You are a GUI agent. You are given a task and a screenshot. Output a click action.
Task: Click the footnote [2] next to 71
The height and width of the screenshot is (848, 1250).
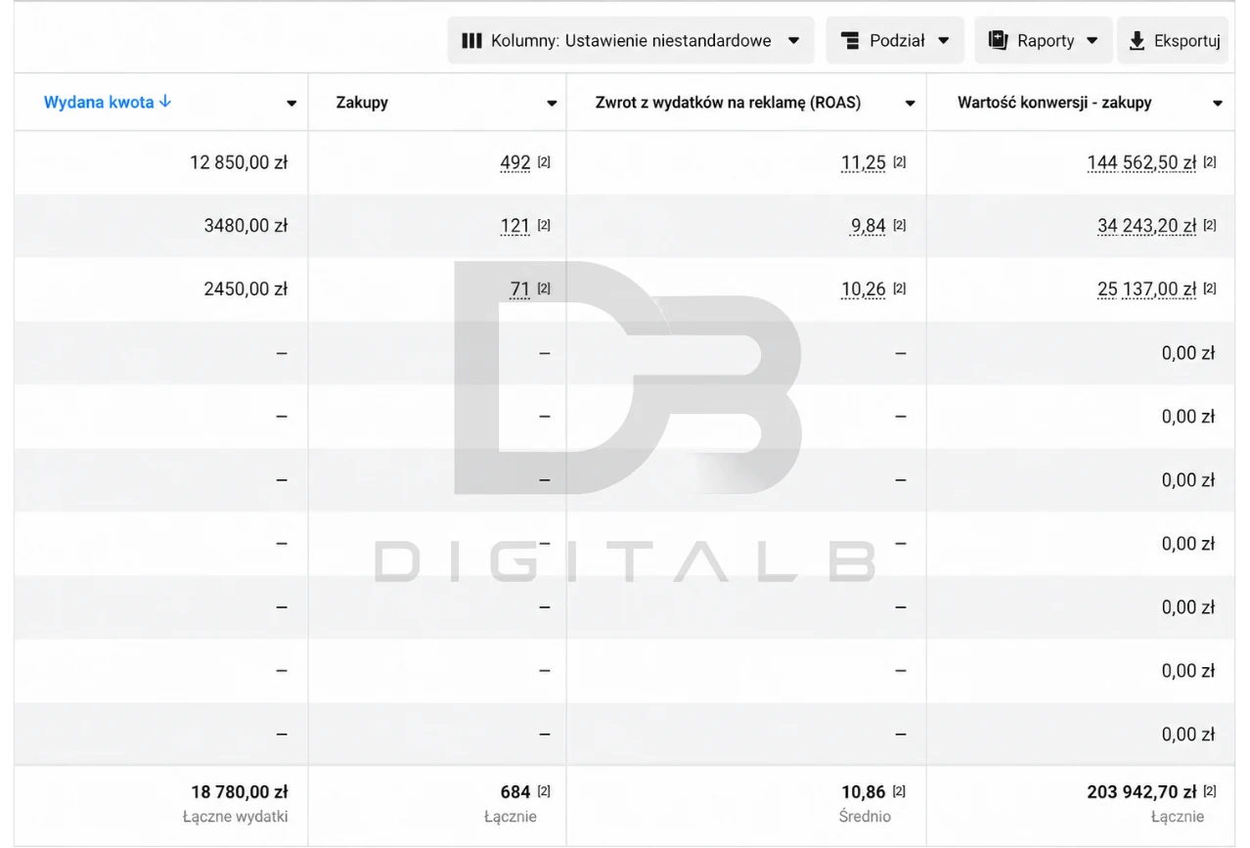coord(544,290)
